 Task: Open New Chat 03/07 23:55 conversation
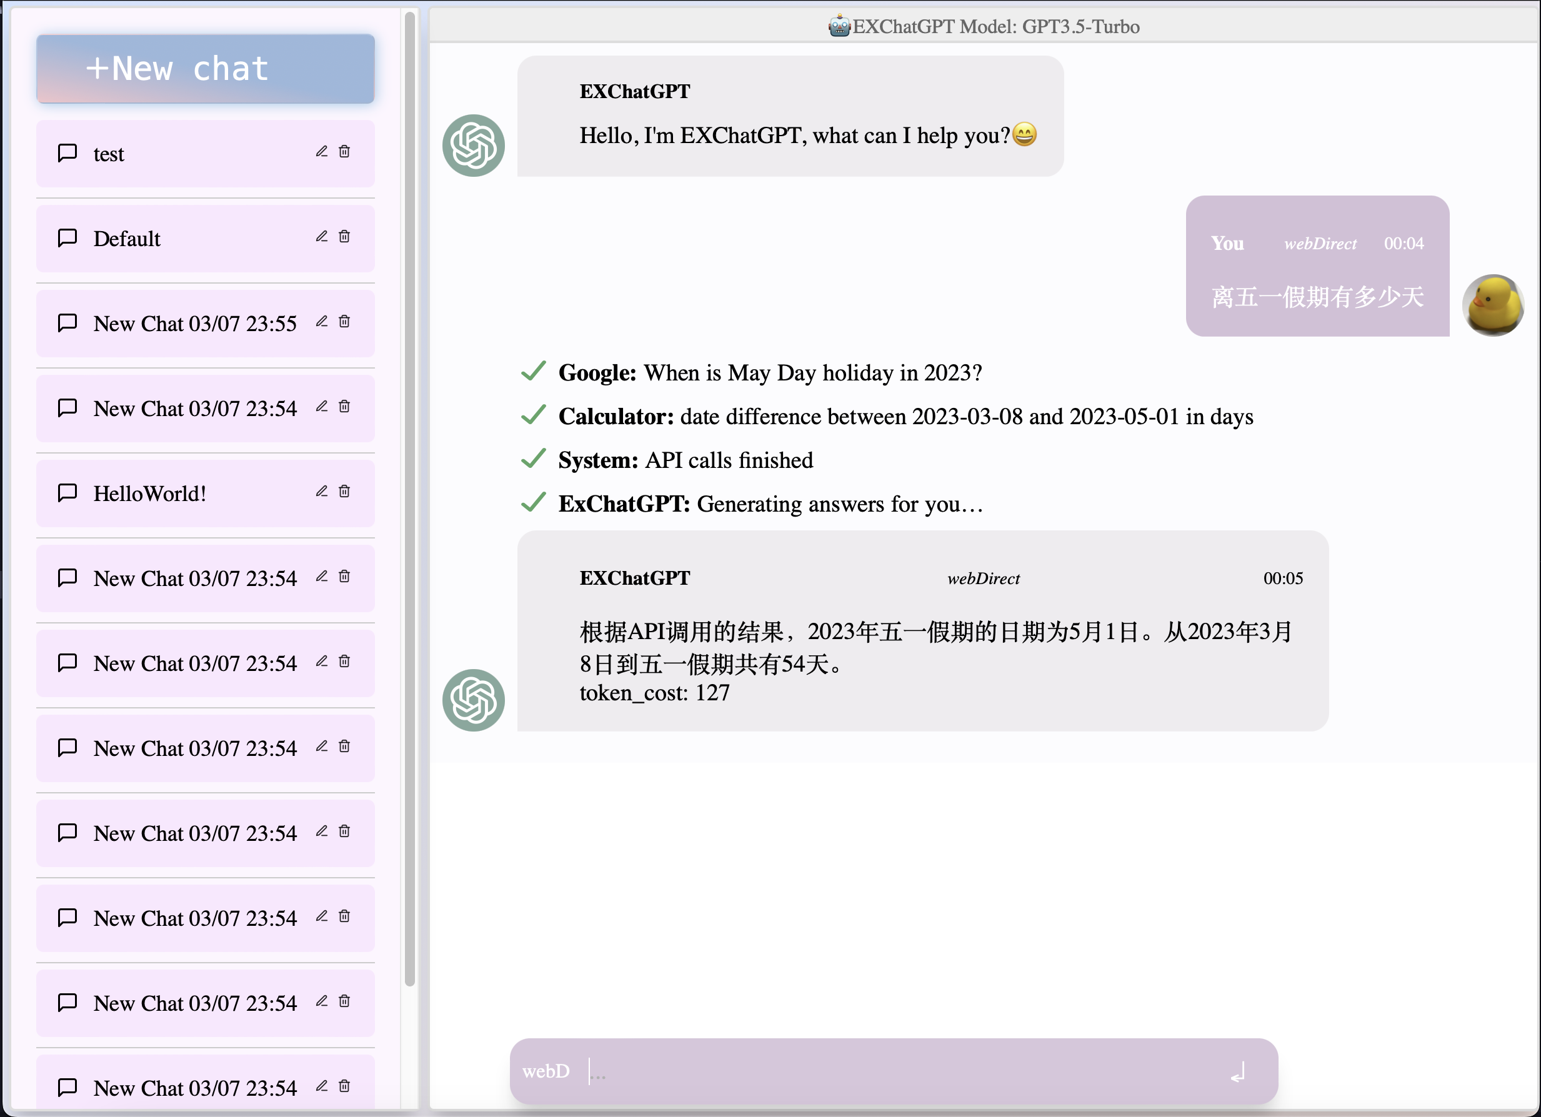(194, 324)
